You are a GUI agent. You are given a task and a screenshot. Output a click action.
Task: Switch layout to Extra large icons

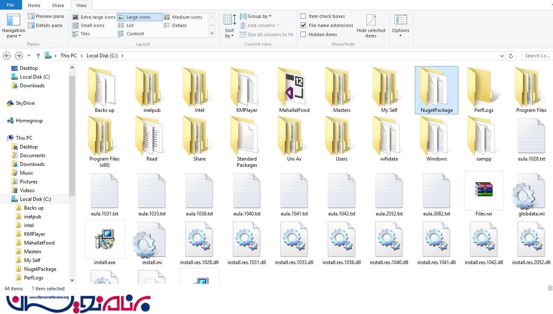pyautogui.click(x=94, y=17)
